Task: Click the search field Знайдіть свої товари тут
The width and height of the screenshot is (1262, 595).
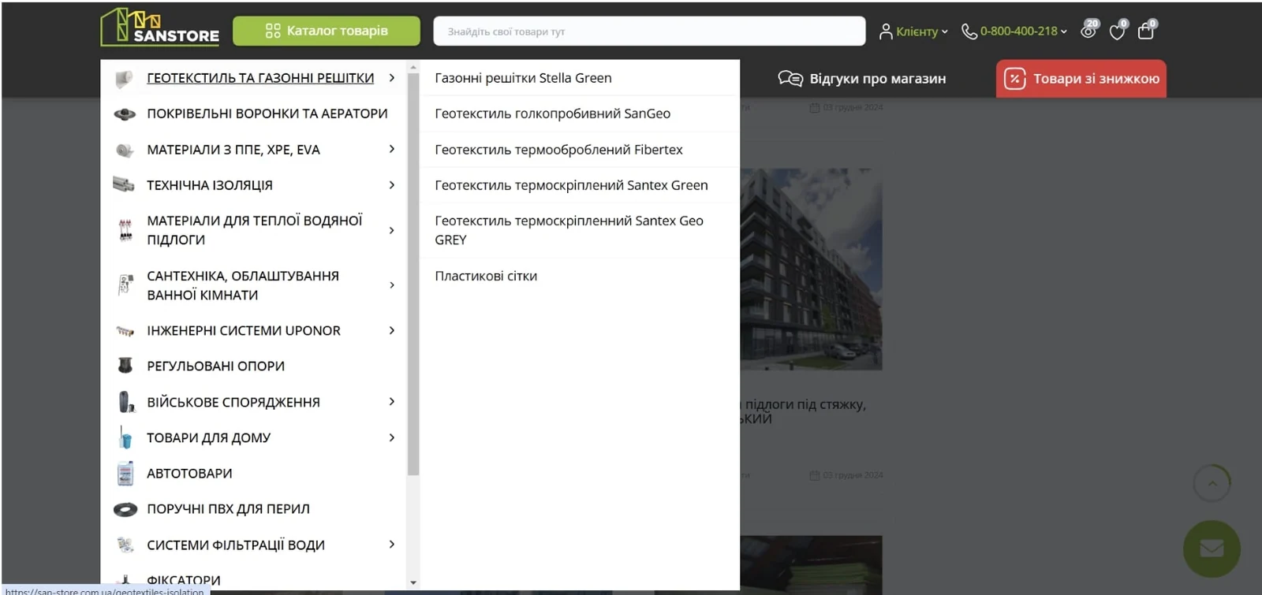Action: 649,32
